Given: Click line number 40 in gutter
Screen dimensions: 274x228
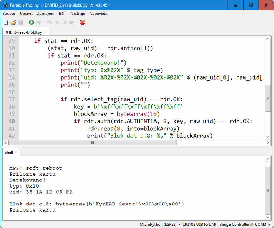Looking at the screenshot, I should (x=12, y=121).
